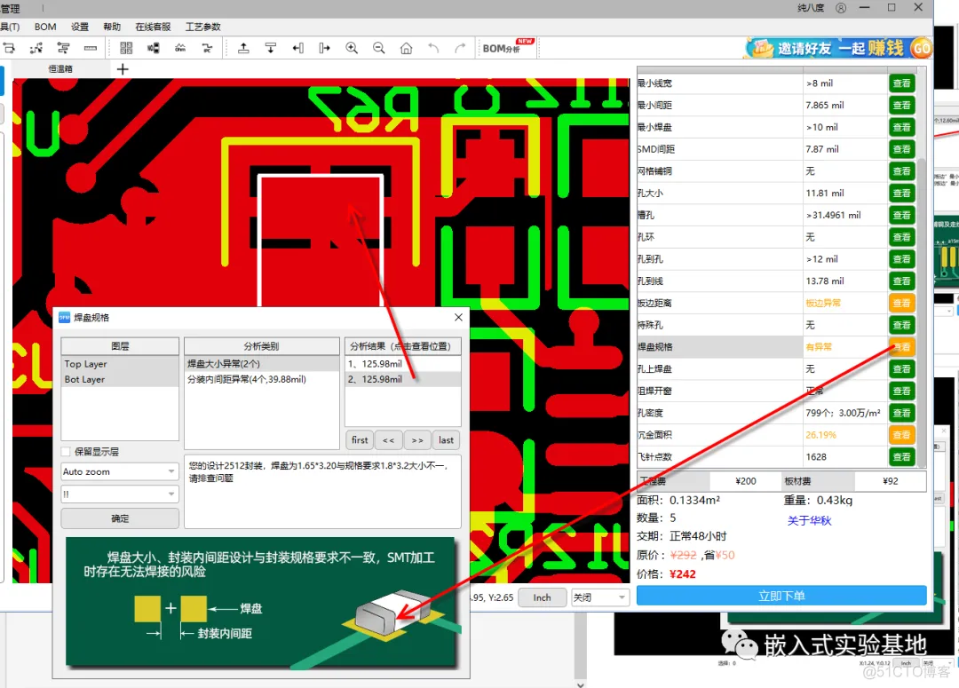
Task: Select Bot Layer in layer list
Action: (120, 379)
